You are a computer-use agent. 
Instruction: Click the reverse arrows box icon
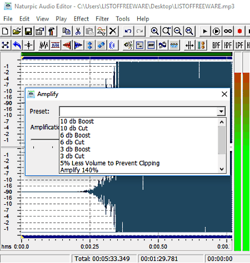(x=139, y=45)
